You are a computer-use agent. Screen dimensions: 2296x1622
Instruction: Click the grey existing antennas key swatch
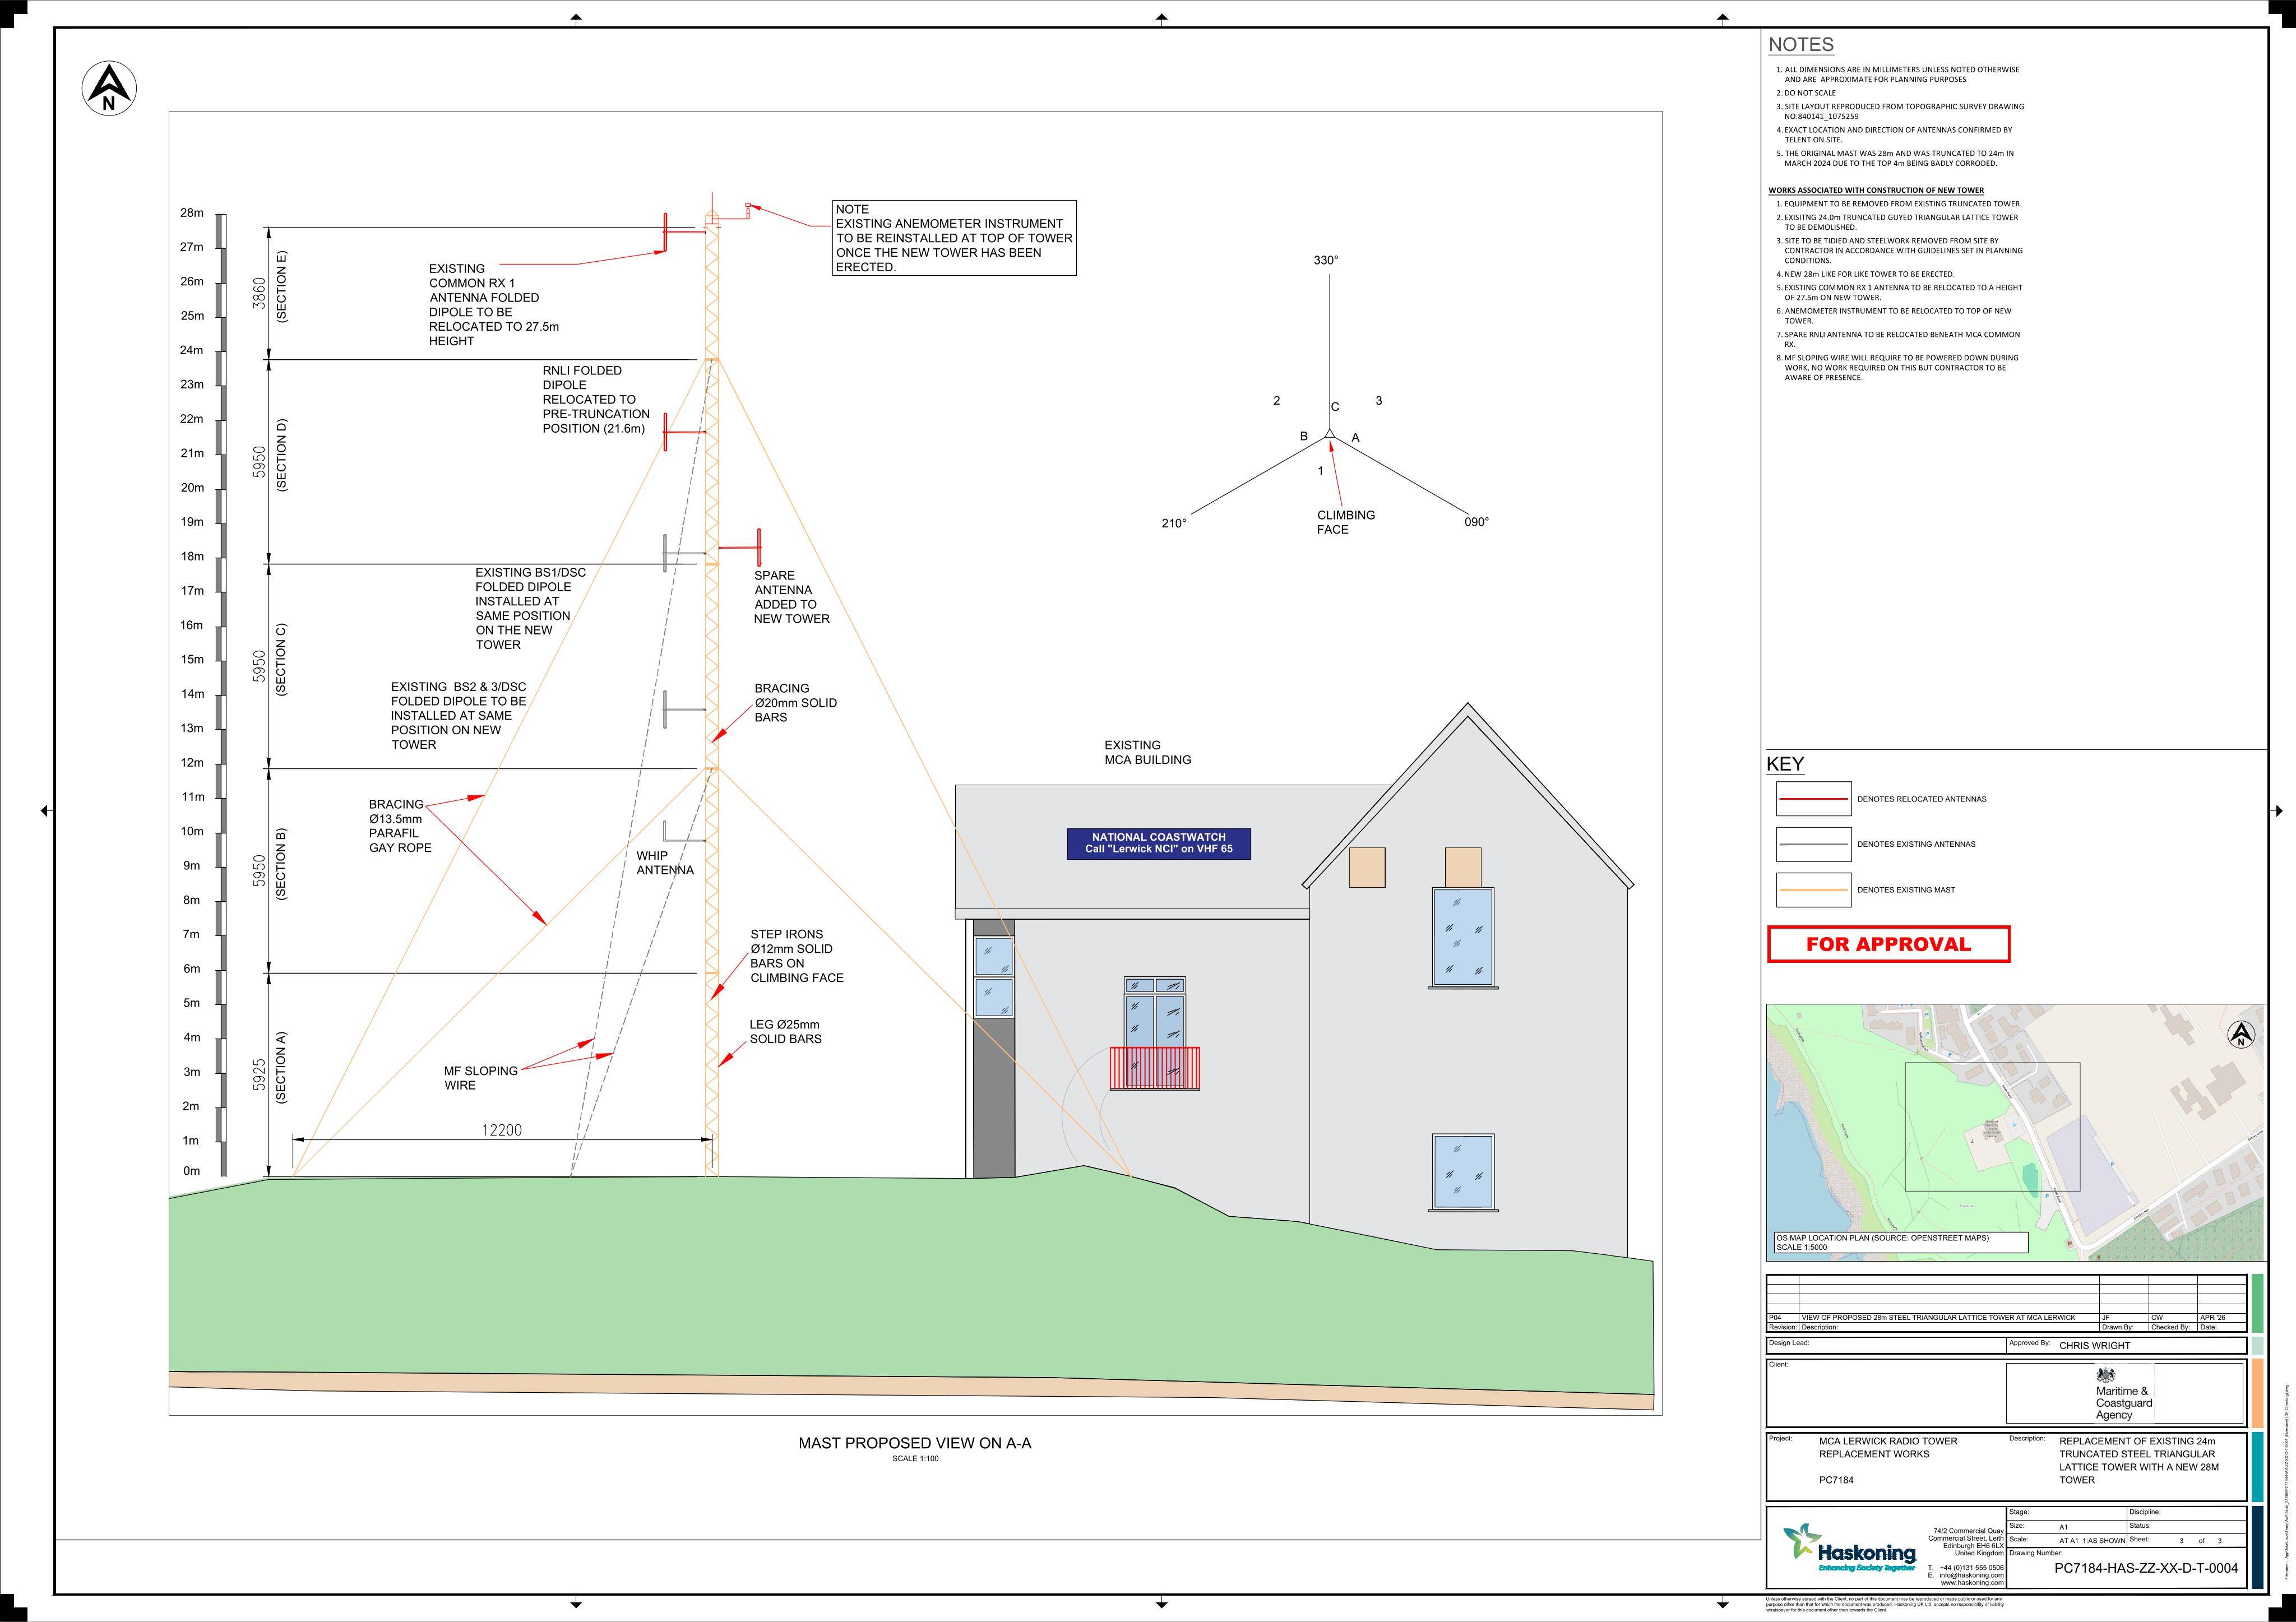[1813, 844]
